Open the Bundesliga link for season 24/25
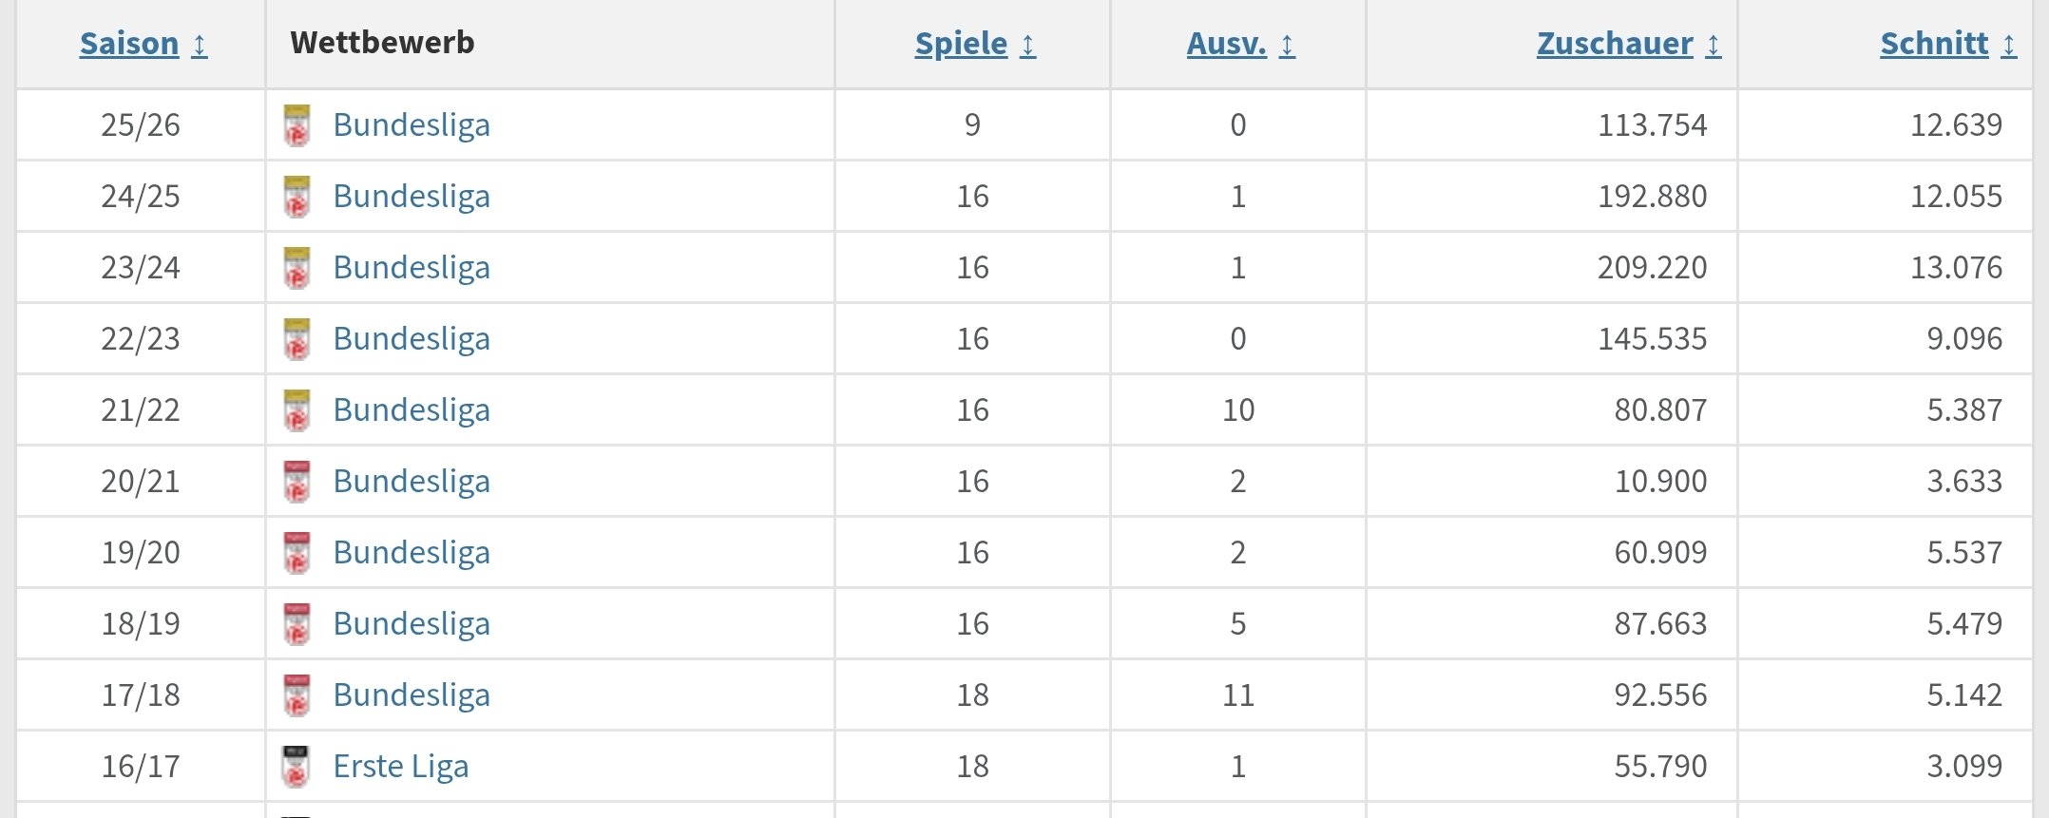The height and width of the screenshot is (818, 2049). pyautogui.click(x=412, y=197)
